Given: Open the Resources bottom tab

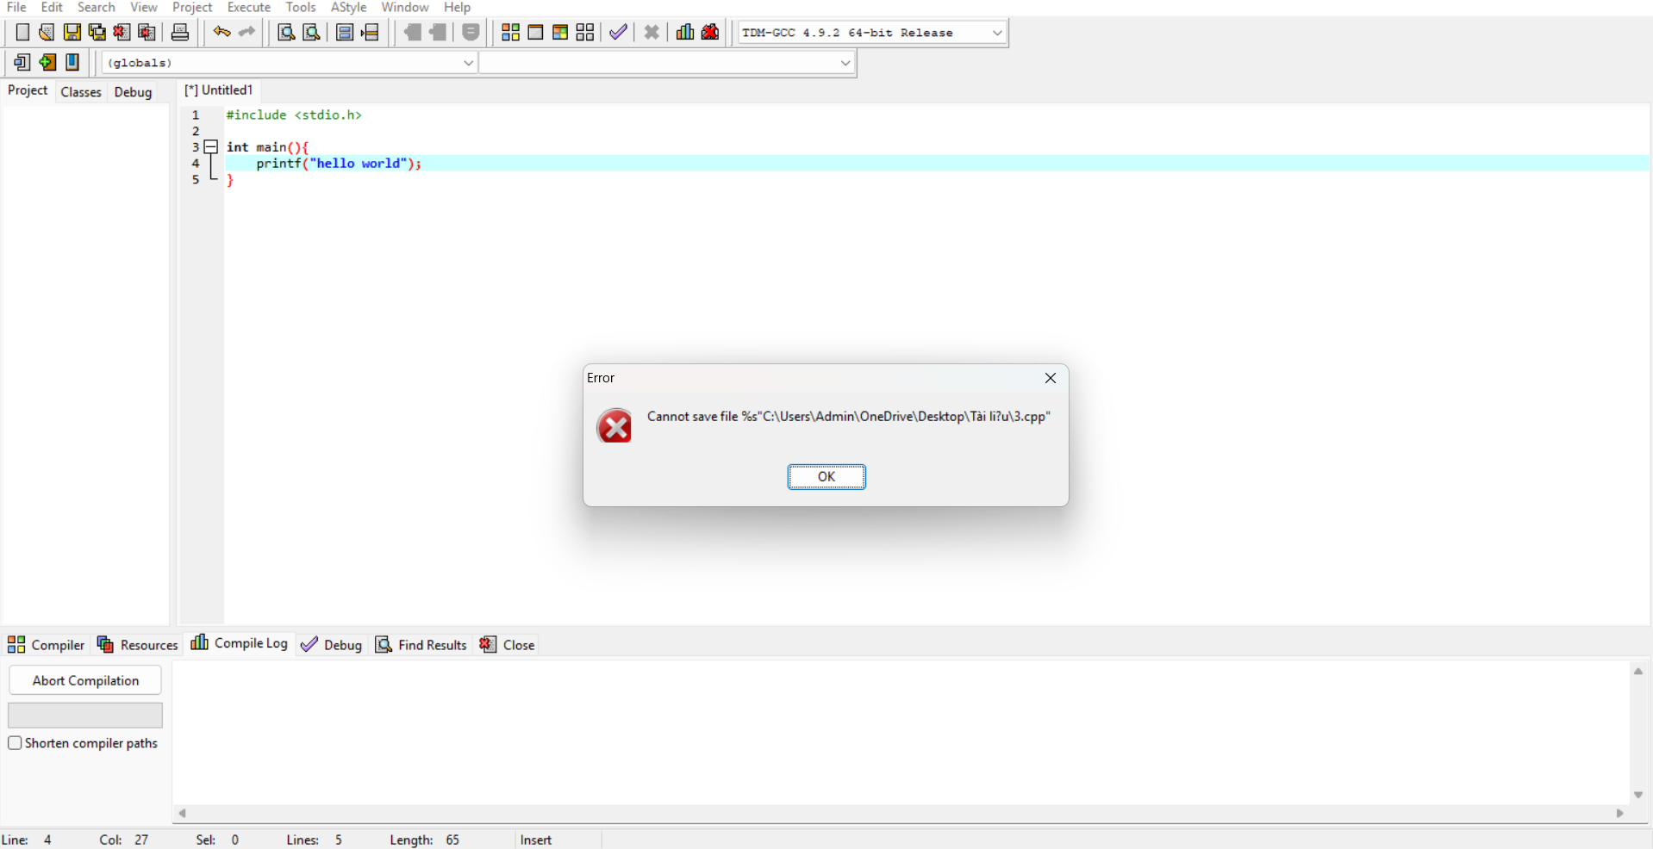Looking at the screenshot, I should click(x=138, y=645).
